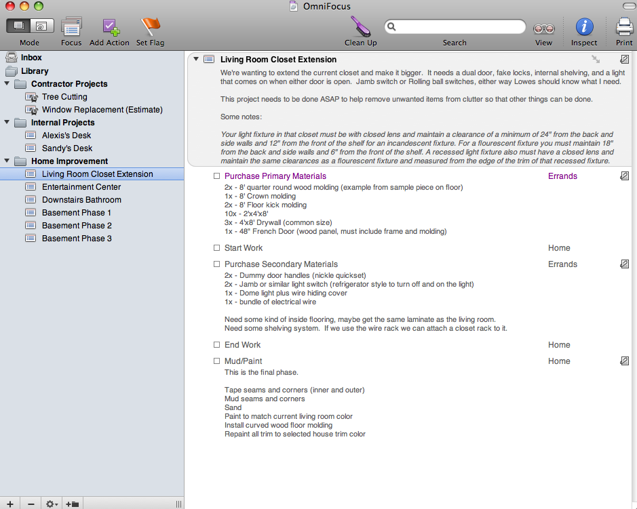Open the Basement Phase 1 project

click(x=77, y=213)
